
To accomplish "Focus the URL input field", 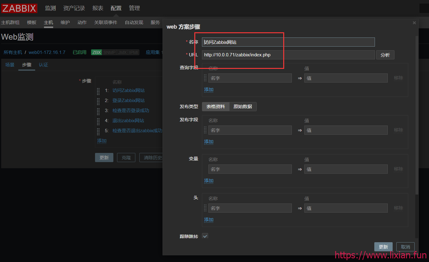I will coord(288,55).
